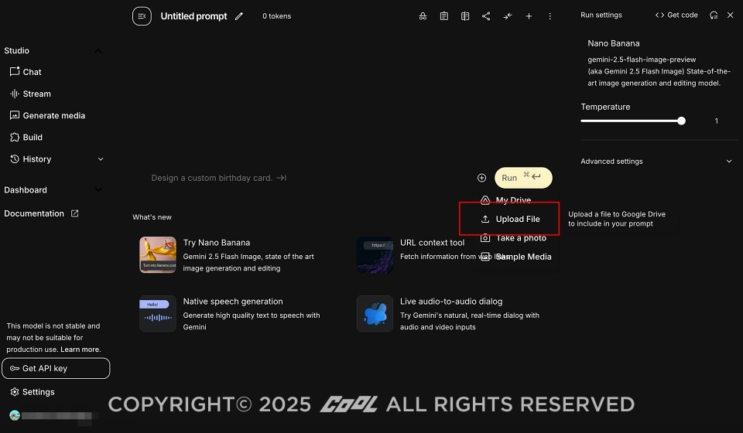743x433 pixels.
Task: Click the share prompt icon
Action: tap(486, 16)
